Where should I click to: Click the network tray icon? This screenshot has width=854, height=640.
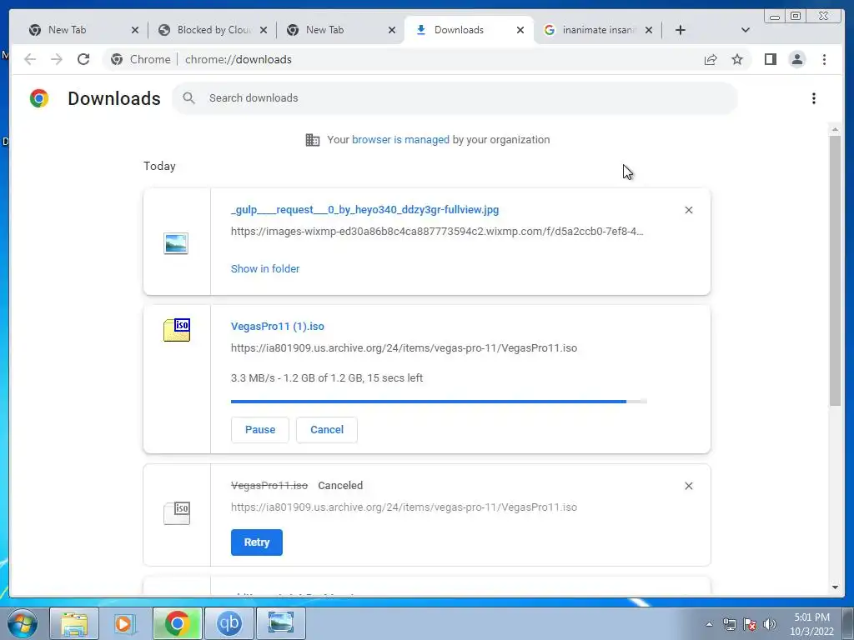click(729, 624)
